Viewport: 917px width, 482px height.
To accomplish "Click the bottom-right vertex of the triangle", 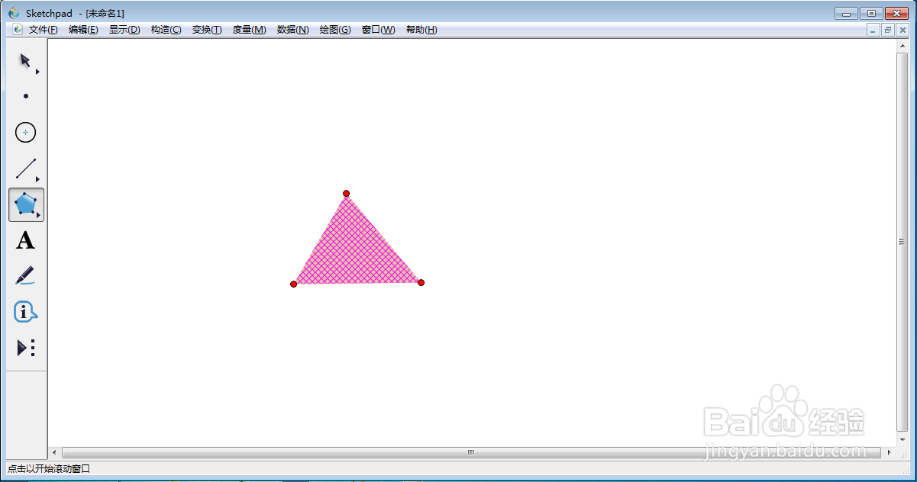I will click(x=421, y=283).
